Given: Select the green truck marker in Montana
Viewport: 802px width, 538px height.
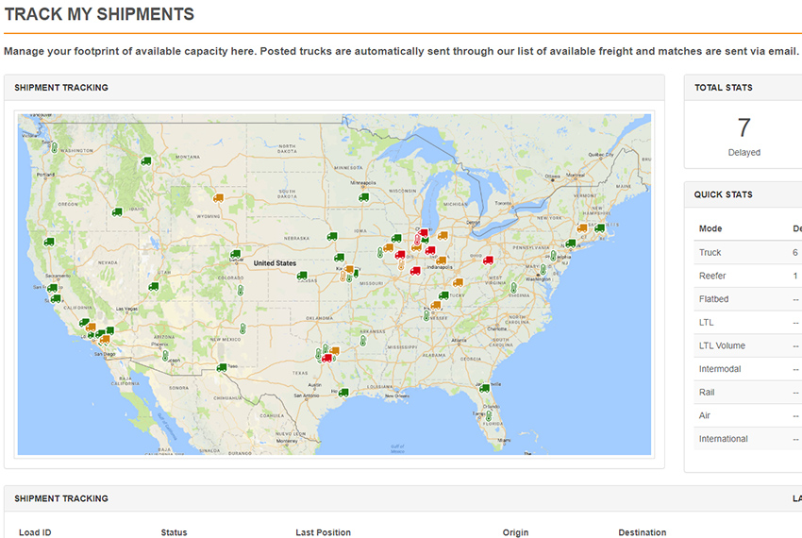Looking at the screenshot, I should [145, 161].
